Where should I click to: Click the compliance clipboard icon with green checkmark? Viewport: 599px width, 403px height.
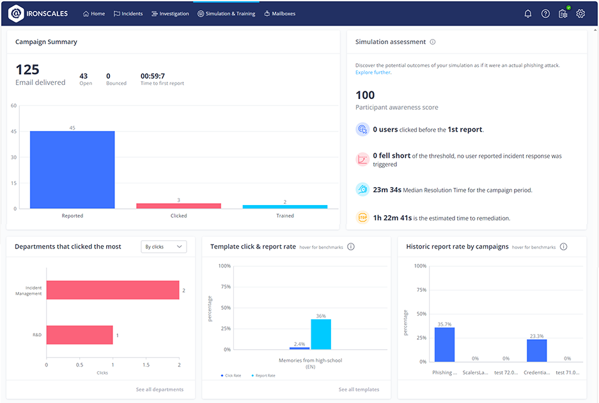563,13
